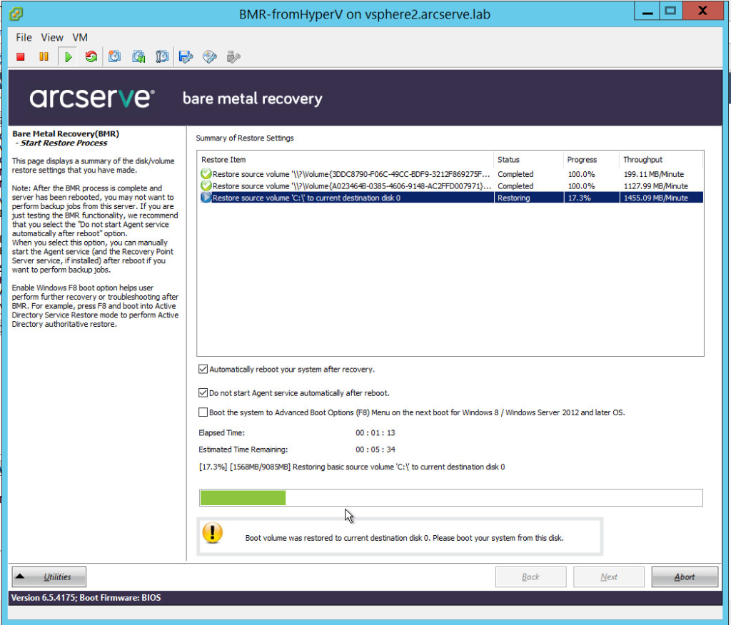The image size is (731, 625).
Task: Stop the VM with the red square icon
Action: click(20, 57)
